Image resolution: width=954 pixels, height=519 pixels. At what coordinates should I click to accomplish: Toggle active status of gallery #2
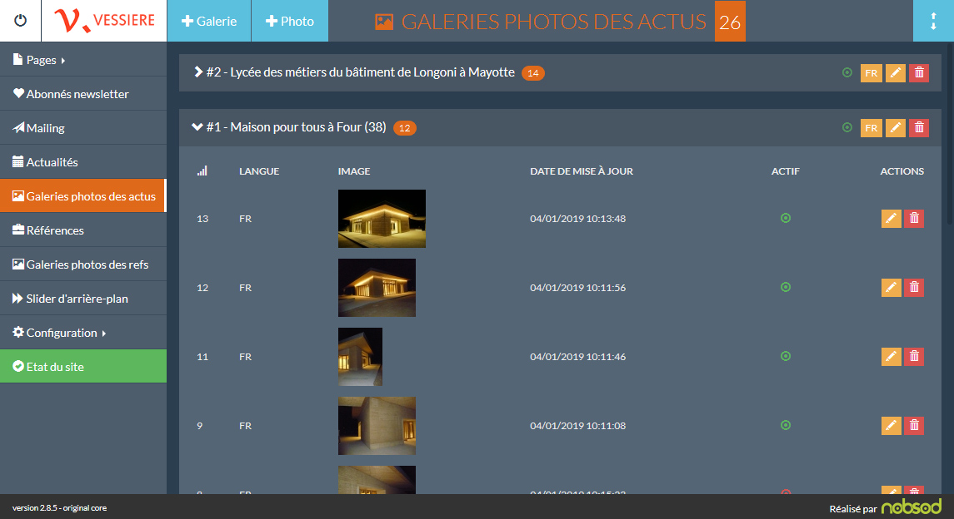847,73
